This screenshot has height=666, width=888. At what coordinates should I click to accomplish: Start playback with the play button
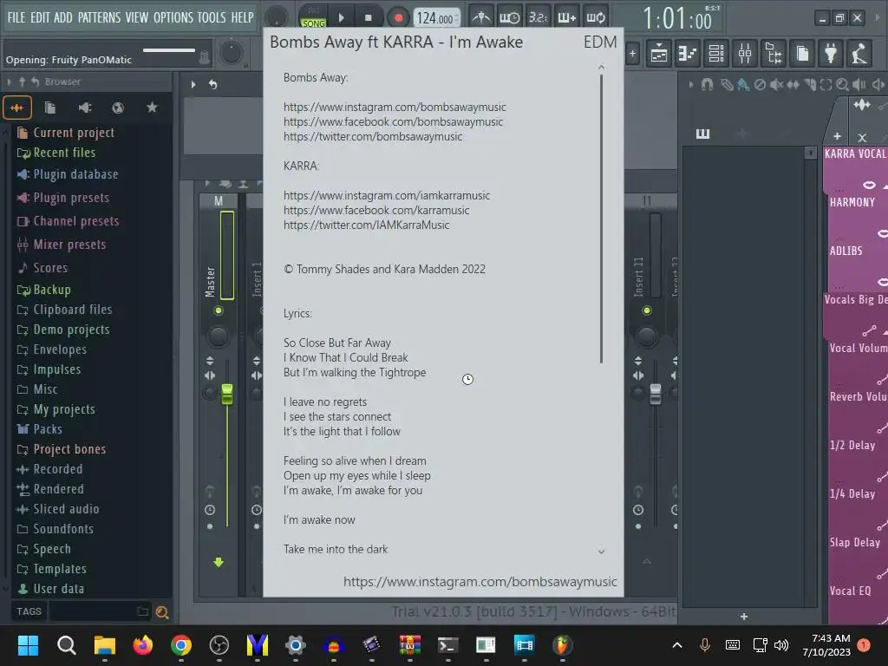[341, 17]
